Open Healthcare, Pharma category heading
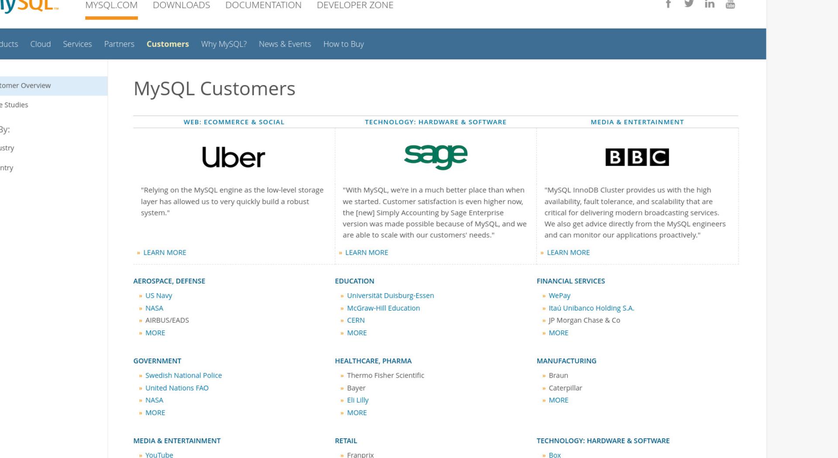 [x=373, y=361]
